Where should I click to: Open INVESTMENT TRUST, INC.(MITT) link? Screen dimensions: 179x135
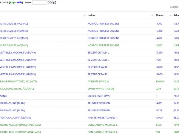(18, 81)
